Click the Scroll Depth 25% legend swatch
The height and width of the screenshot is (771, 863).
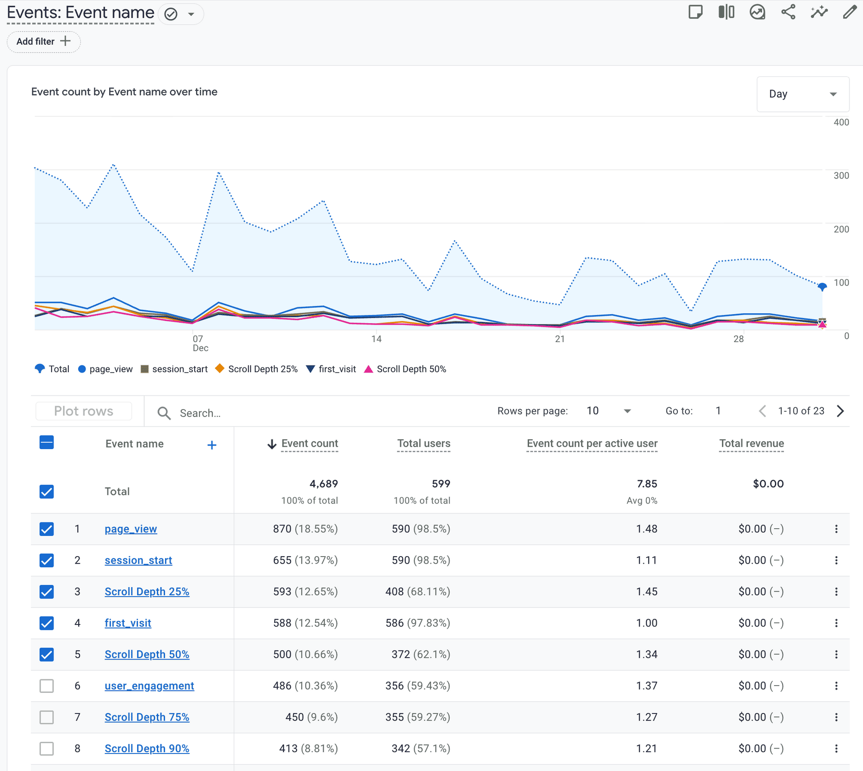click(x=220, y=369)
